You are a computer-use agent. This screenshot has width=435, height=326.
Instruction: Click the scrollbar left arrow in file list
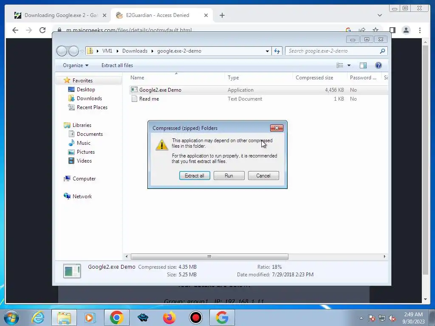(127, 256)
